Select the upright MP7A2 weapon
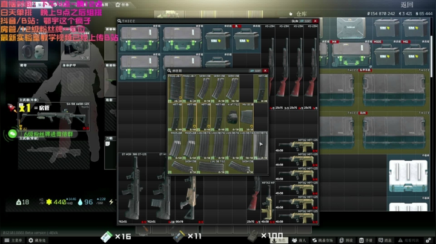 pos(268,202)
